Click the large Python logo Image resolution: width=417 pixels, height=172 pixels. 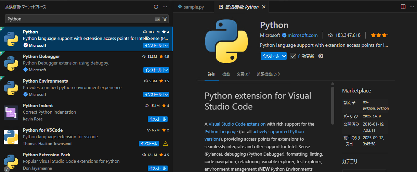coord(226,41)
